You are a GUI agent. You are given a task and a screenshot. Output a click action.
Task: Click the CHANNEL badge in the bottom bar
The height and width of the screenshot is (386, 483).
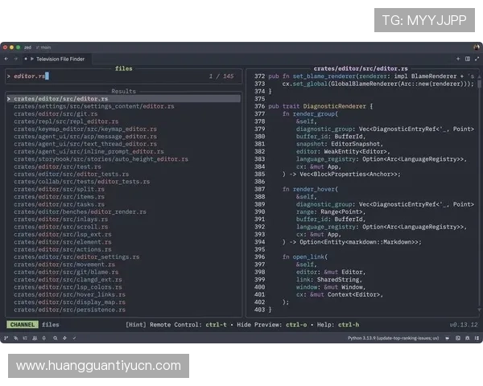pyautogui.click(x=22, y=325)
